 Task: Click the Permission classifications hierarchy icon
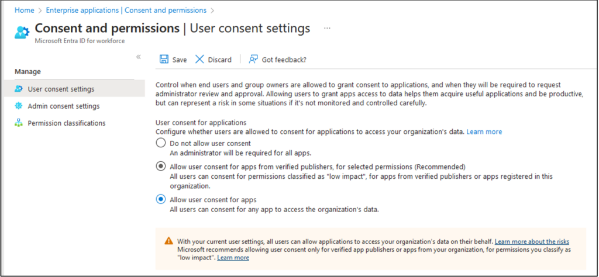coord(19,123)
